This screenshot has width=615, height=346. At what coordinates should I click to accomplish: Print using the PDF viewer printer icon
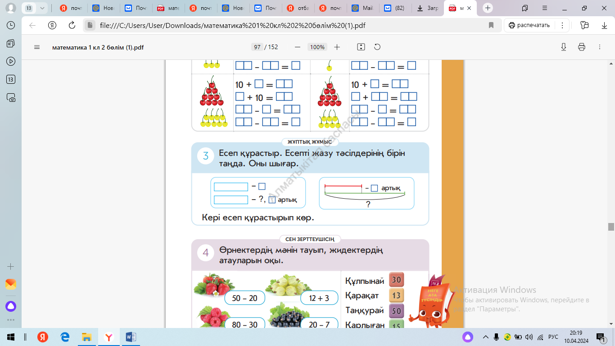(x=582, y=47)
